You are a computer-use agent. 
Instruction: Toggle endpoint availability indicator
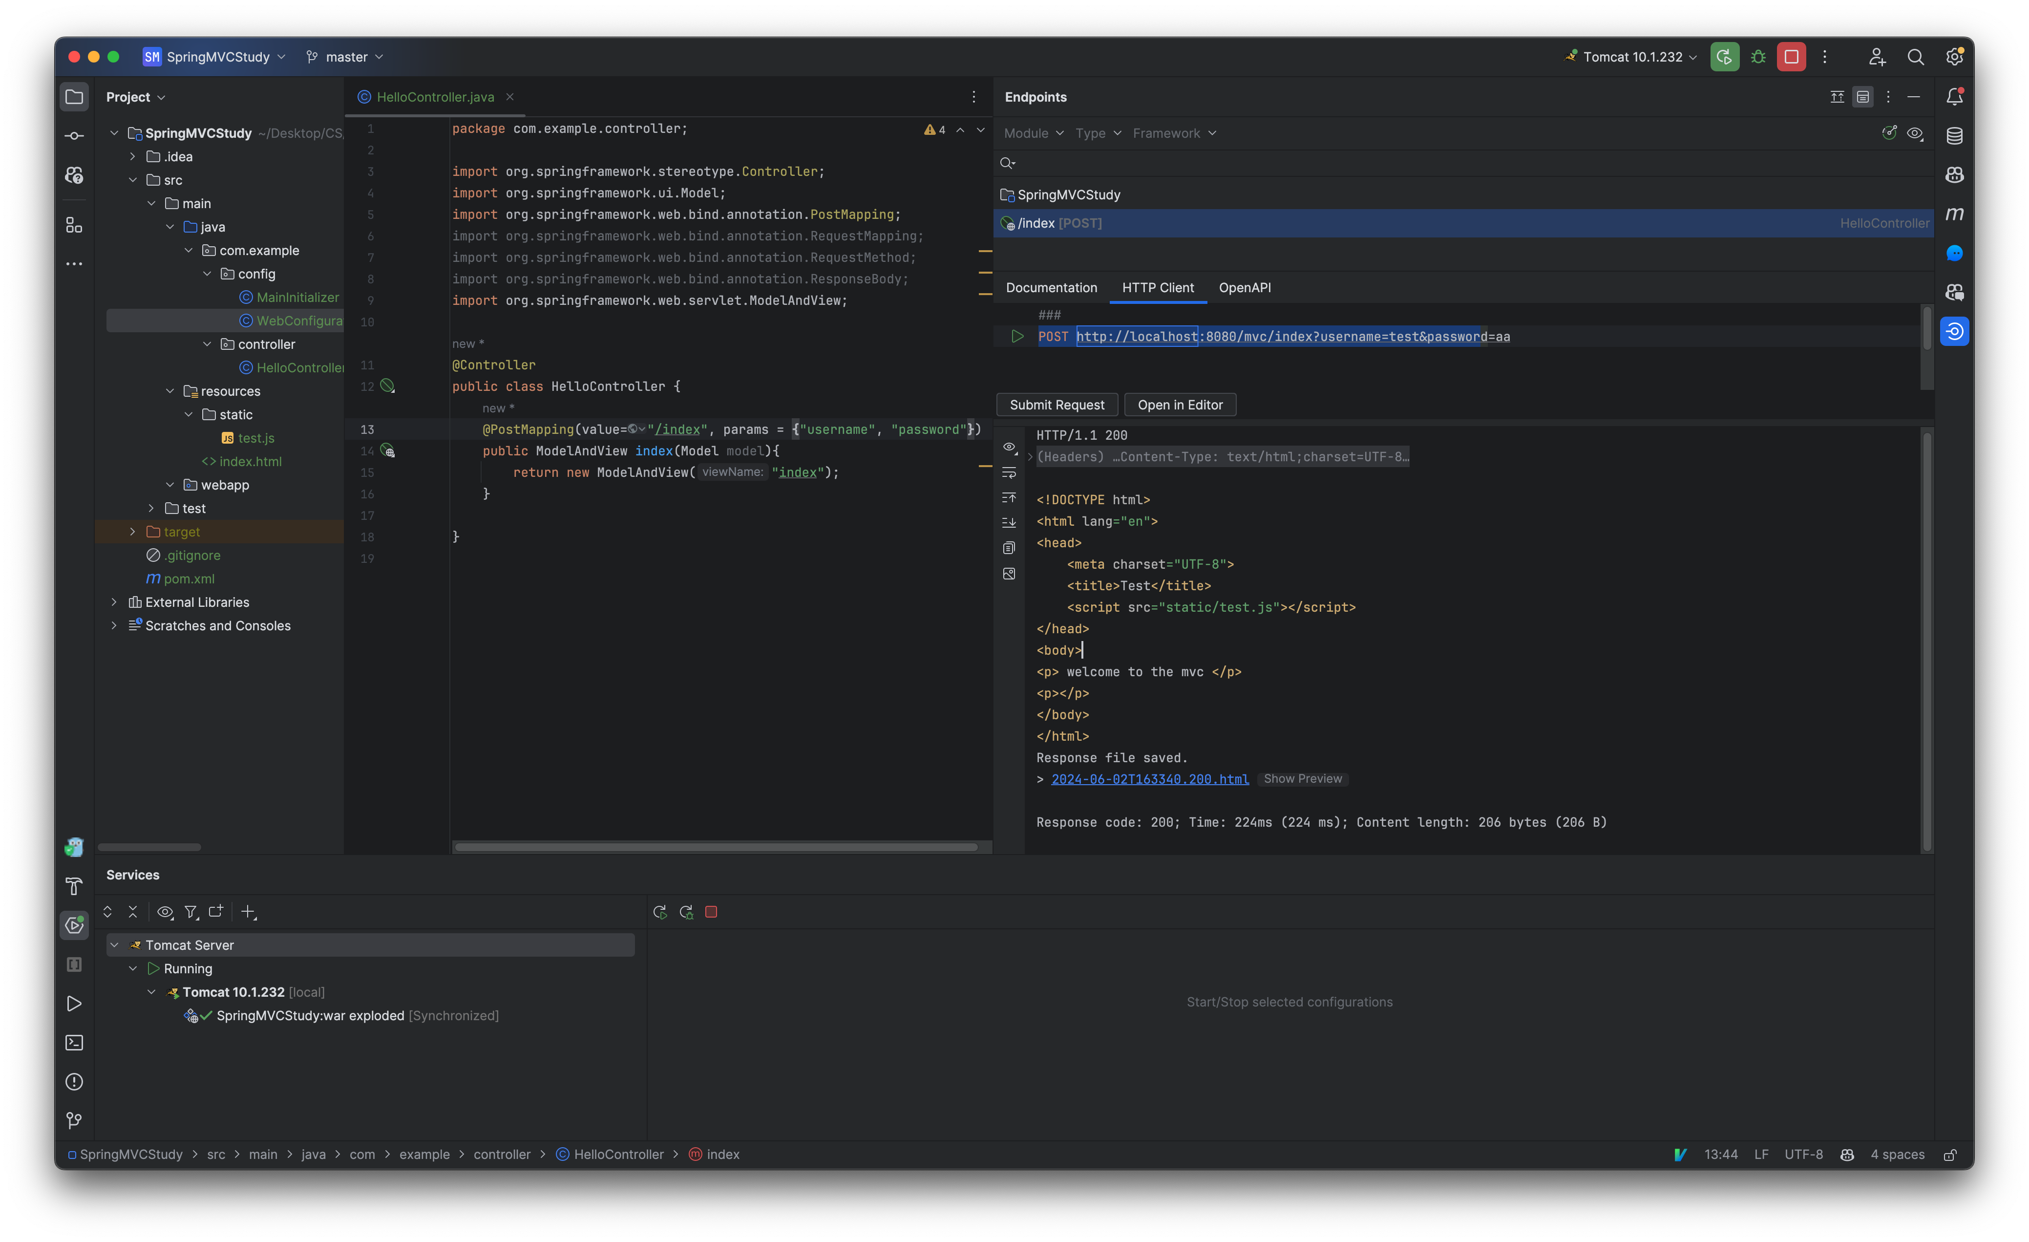pyautogui.click(x=1889, y=132)
